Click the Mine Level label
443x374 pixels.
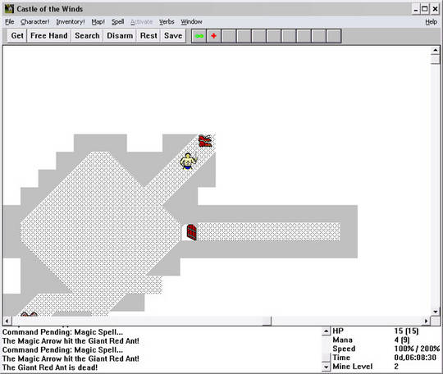point(352,367)
